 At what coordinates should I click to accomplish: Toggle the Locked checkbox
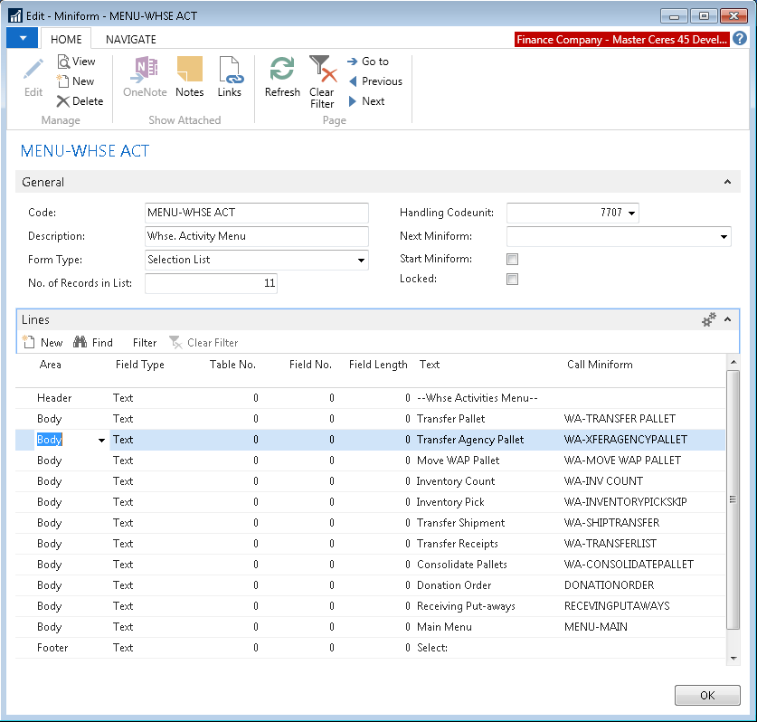tap(513, 280)
